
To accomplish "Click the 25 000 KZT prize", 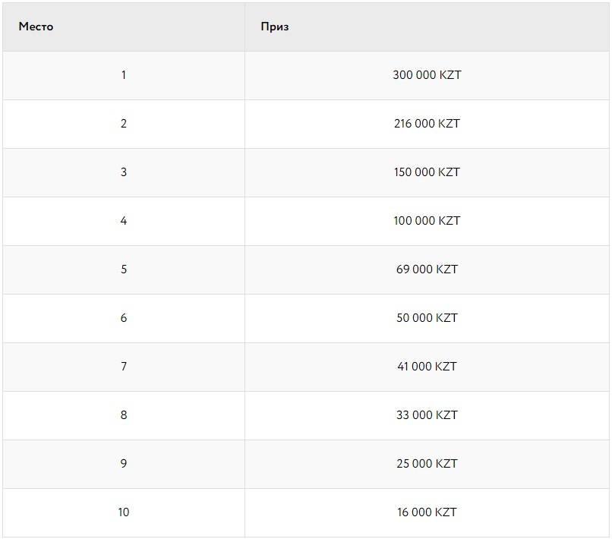I will (427, 464).
